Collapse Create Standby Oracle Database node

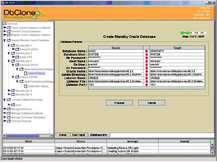[5, 40]
